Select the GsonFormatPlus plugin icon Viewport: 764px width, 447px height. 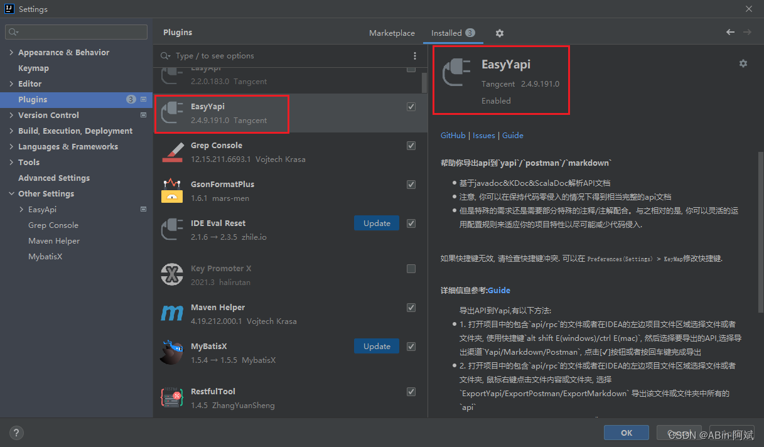pyautogui.click(x=172, y=191)
